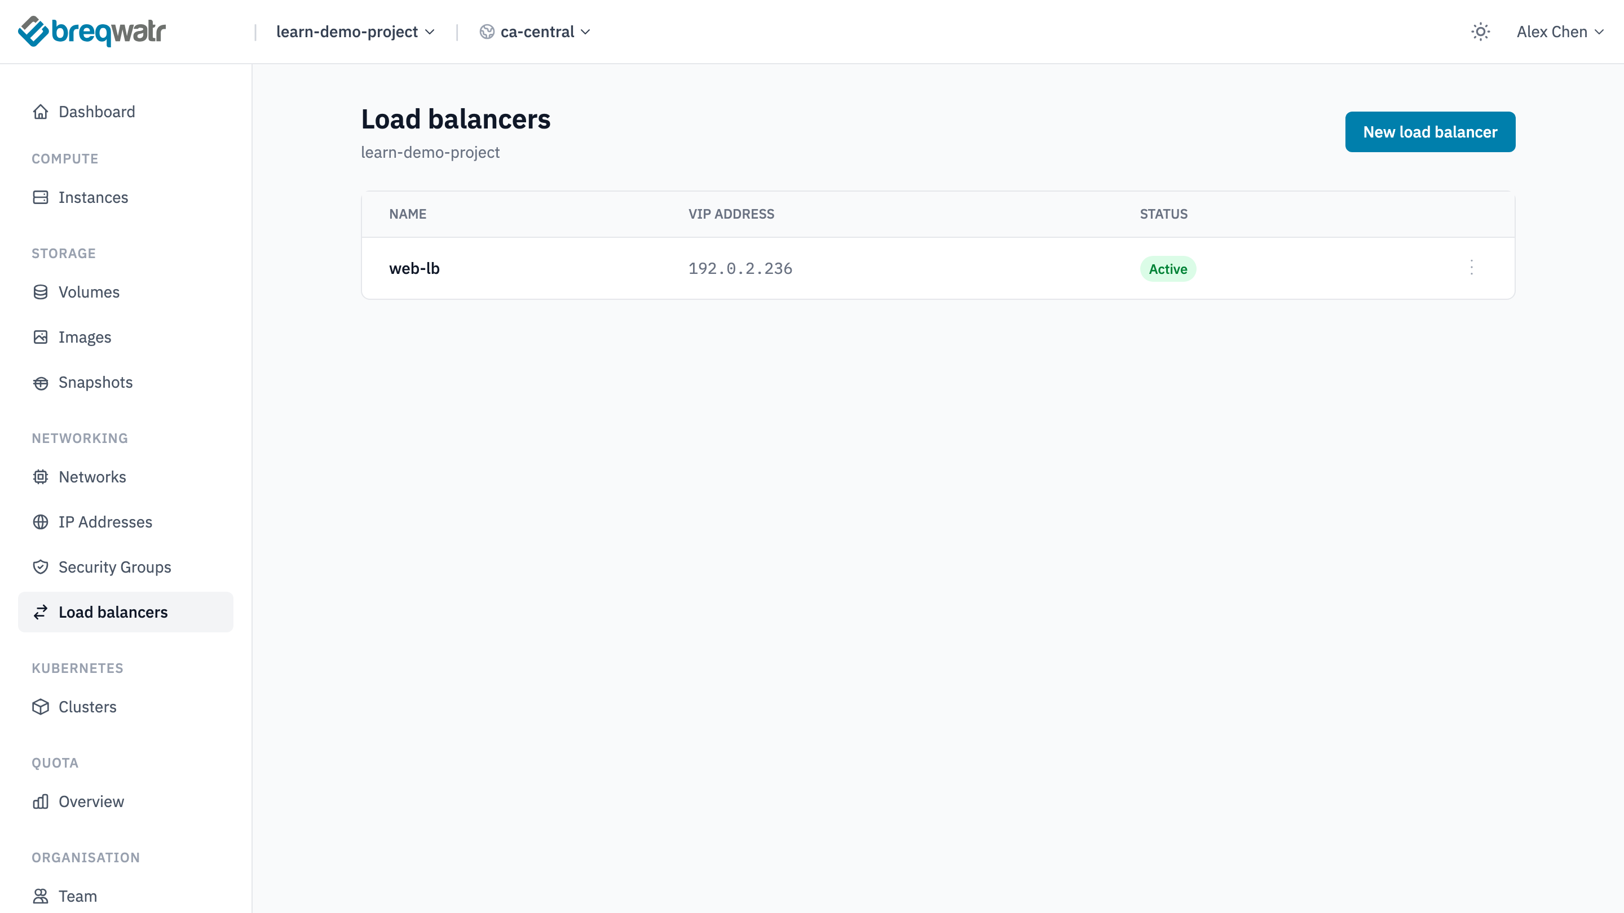
Task: Click the Active status badge
Action: 1168,269
